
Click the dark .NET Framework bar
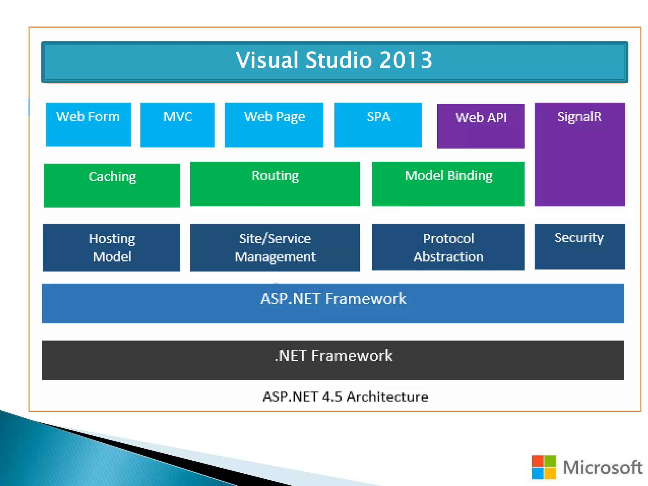point(333,360)
